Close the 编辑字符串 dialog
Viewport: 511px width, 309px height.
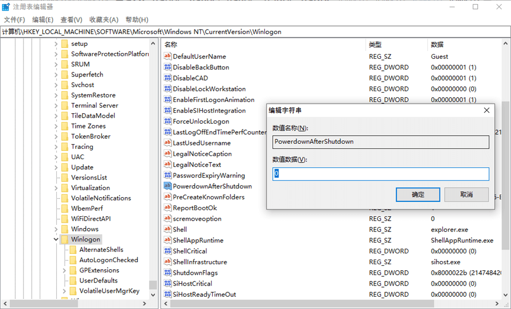click(x=486, y=110)
